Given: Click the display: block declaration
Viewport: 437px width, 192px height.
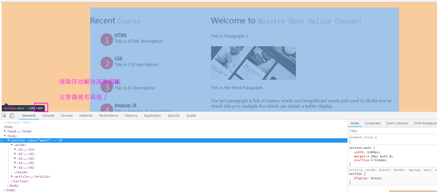Looking at the screenshot, I should [368, 178].
